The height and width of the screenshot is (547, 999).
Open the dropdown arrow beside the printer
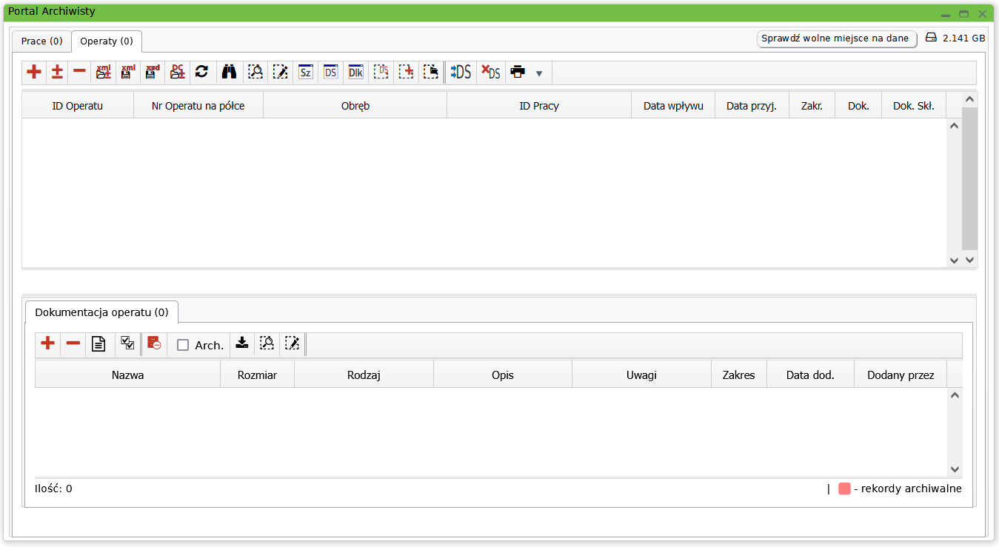(x=539, y=73)
